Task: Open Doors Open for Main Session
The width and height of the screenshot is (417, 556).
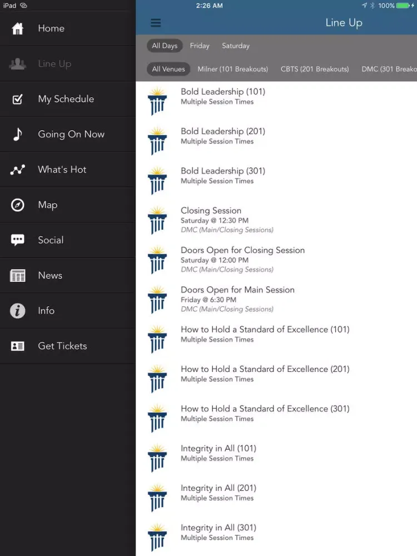Action: [x=276, y=300]
